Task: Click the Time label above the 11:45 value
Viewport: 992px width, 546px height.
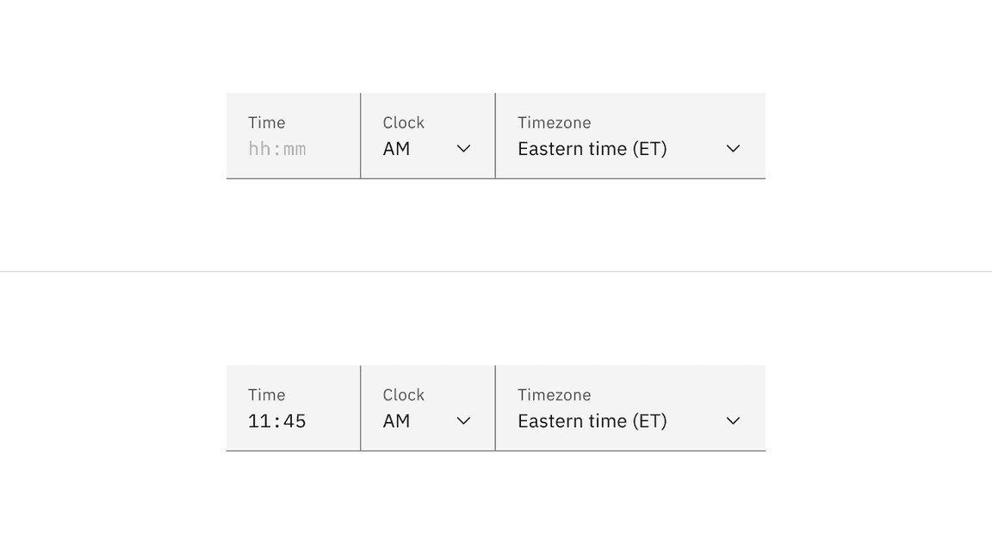Action: click(267, 394)
